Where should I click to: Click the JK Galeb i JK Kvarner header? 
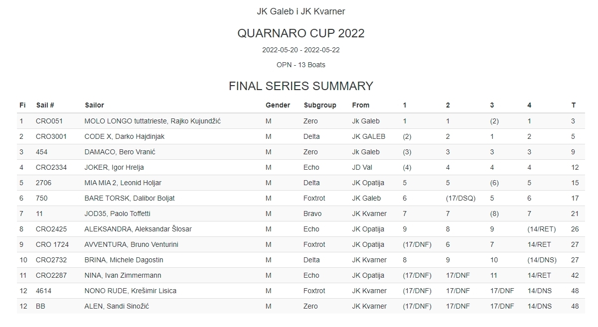tap(300, 11)
